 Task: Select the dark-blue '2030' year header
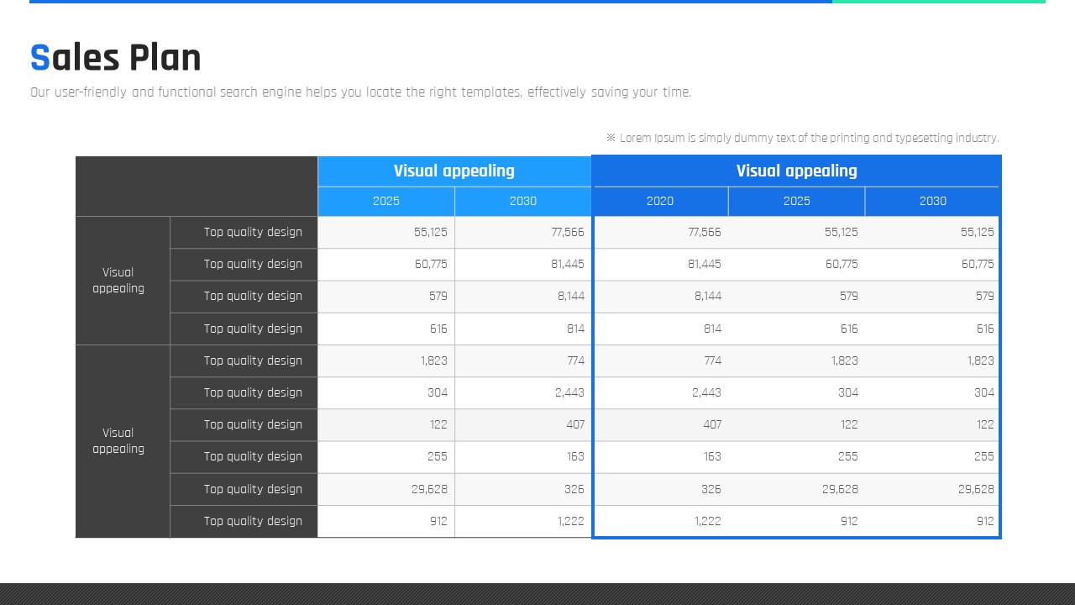pos(933,201)
